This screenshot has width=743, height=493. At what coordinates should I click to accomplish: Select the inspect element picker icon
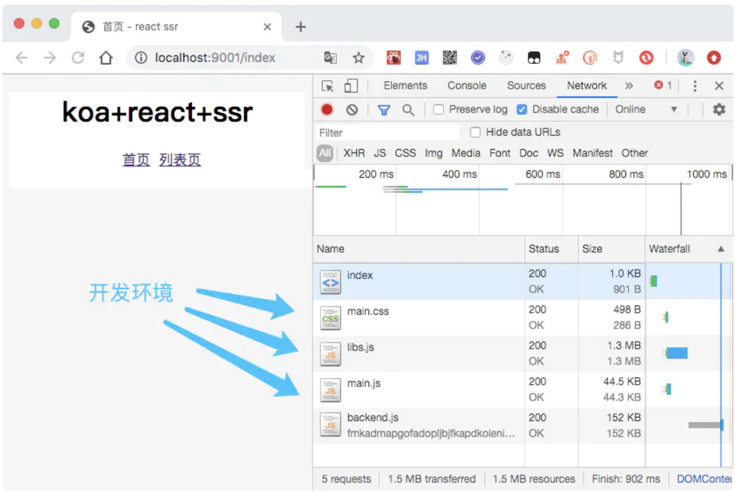pos(328,86)
